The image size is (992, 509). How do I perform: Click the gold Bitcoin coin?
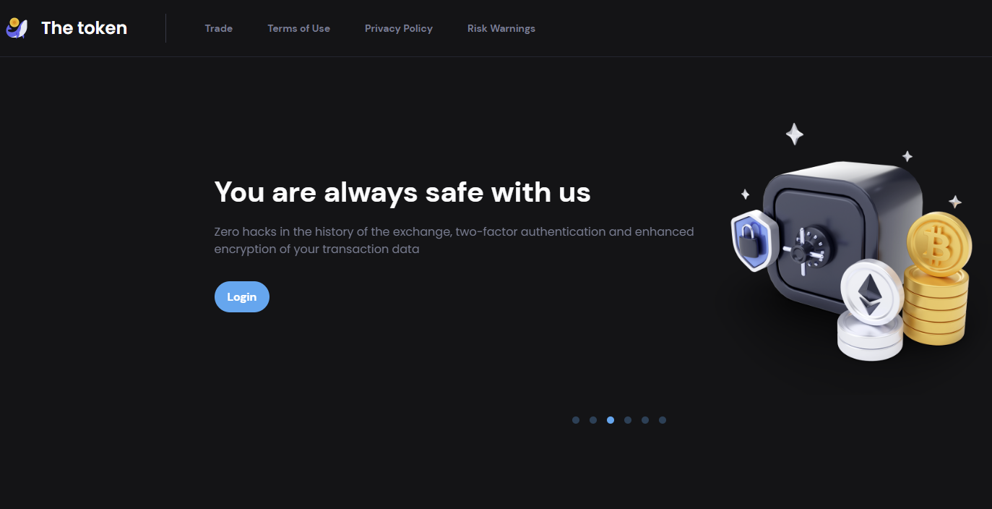pyautogui.click(x=939, y=244)
